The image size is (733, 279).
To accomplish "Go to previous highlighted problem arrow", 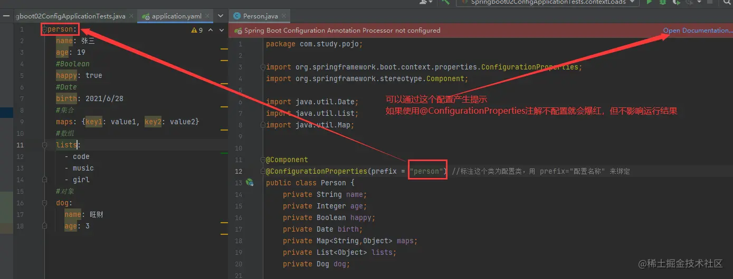I will 211,31.
